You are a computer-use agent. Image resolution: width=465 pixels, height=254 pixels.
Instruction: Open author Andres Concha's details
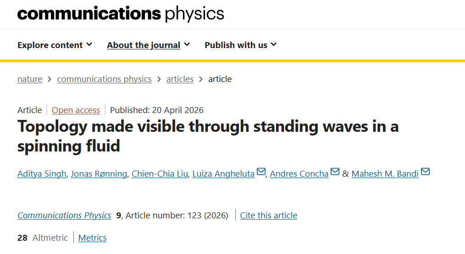[x=299, y=174]
